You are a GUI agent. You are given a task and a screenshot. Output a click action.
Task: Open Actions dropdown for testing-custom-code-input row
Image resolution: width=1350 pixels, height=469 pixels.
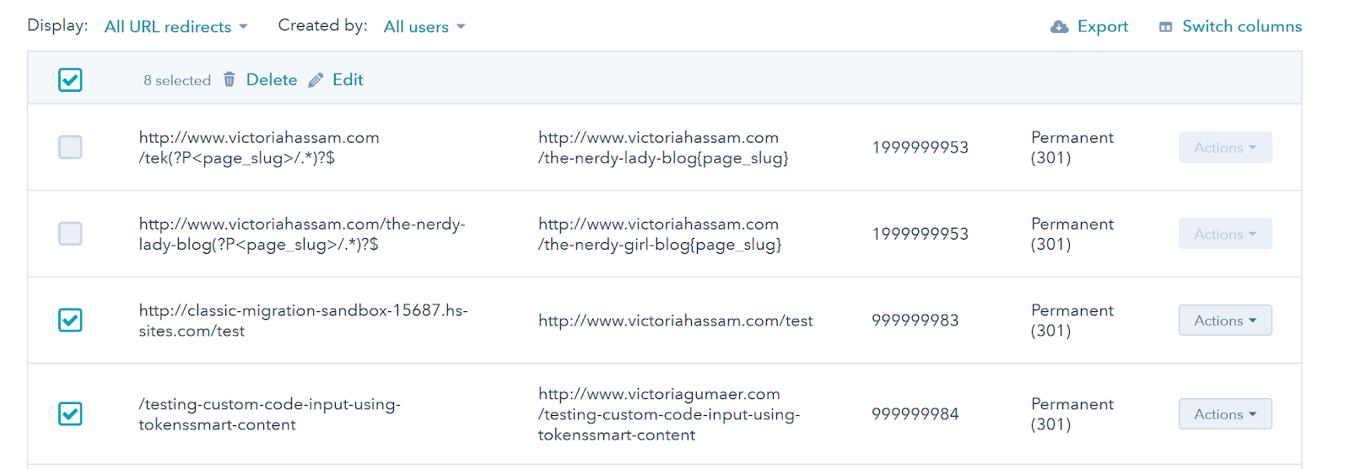(x=1224, y=414)
